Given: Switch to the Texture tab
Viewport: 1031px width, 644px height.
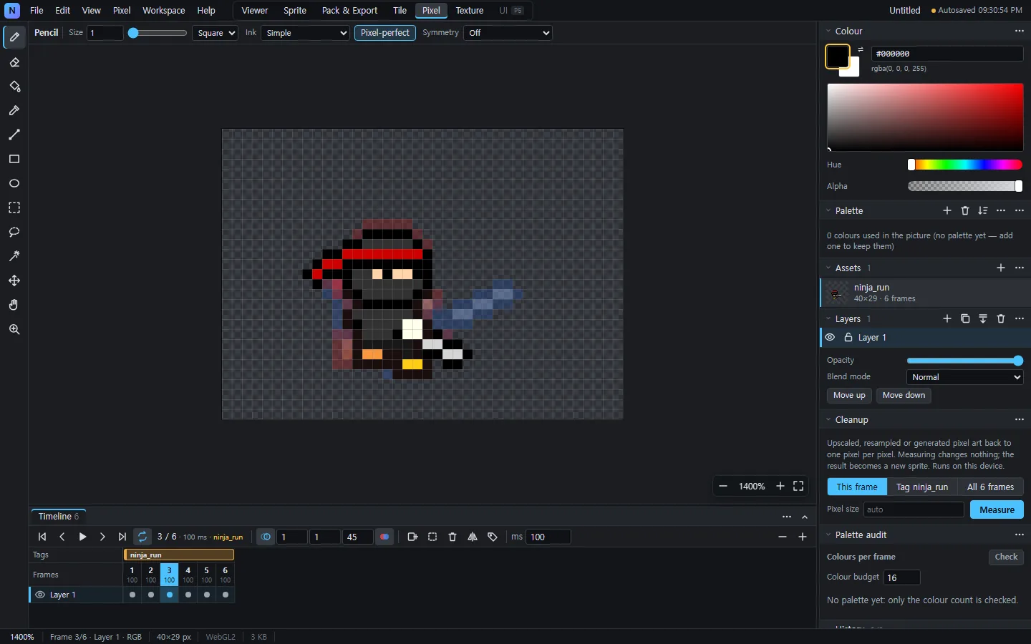Looking at the screenshot, I should (470, 11).
